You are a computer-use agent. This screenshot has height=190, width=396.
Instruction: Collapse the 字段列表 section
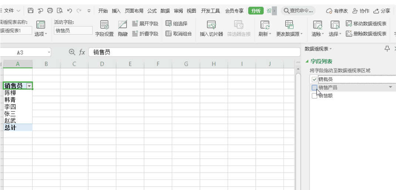point(307,61)
